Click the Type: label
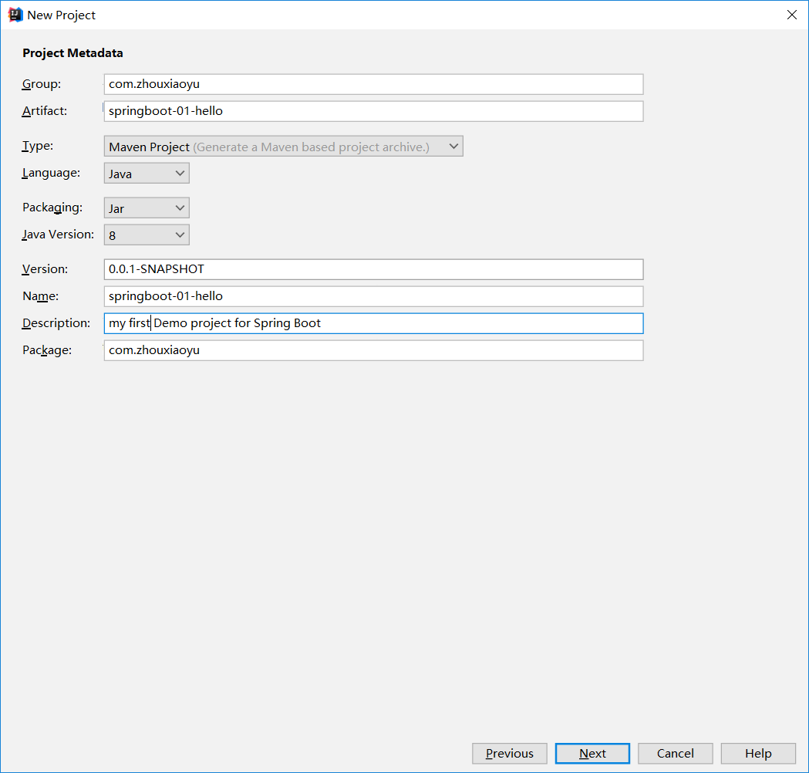The width and height of the screenshot is (809, 773). tap(37, 146)
